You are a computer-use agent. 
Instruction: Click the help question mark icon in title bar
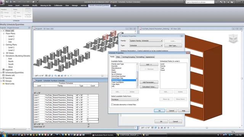(x=232, y=2)
